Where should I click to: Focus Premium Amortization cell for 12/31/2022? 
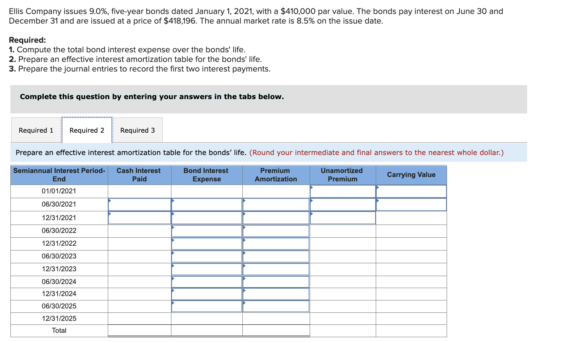click(x=276, y=244)
